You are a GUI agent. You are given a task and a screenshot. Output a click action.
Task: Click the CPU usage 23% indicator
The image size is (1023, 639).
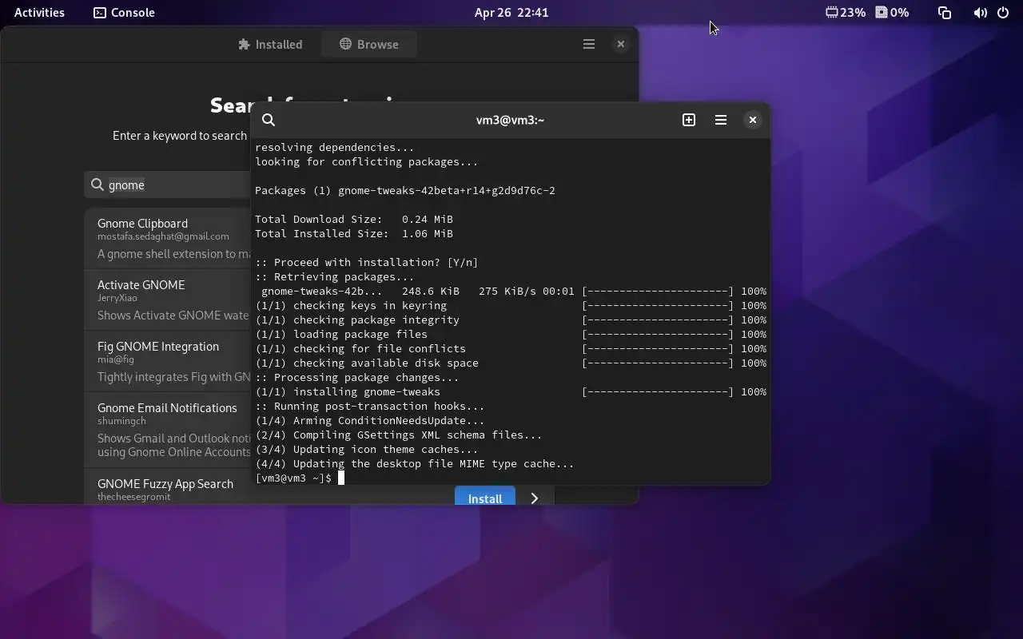(x=846, y=12)
